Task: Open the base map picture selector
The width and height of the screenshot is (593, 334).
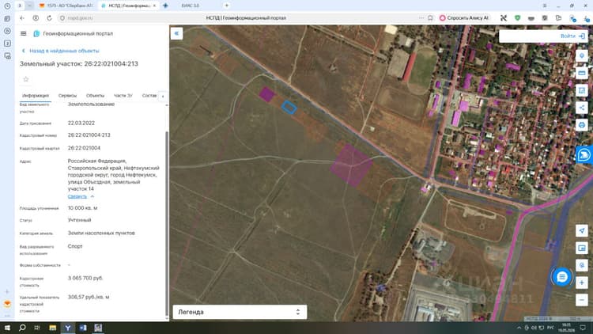Action: click(582, 248)
